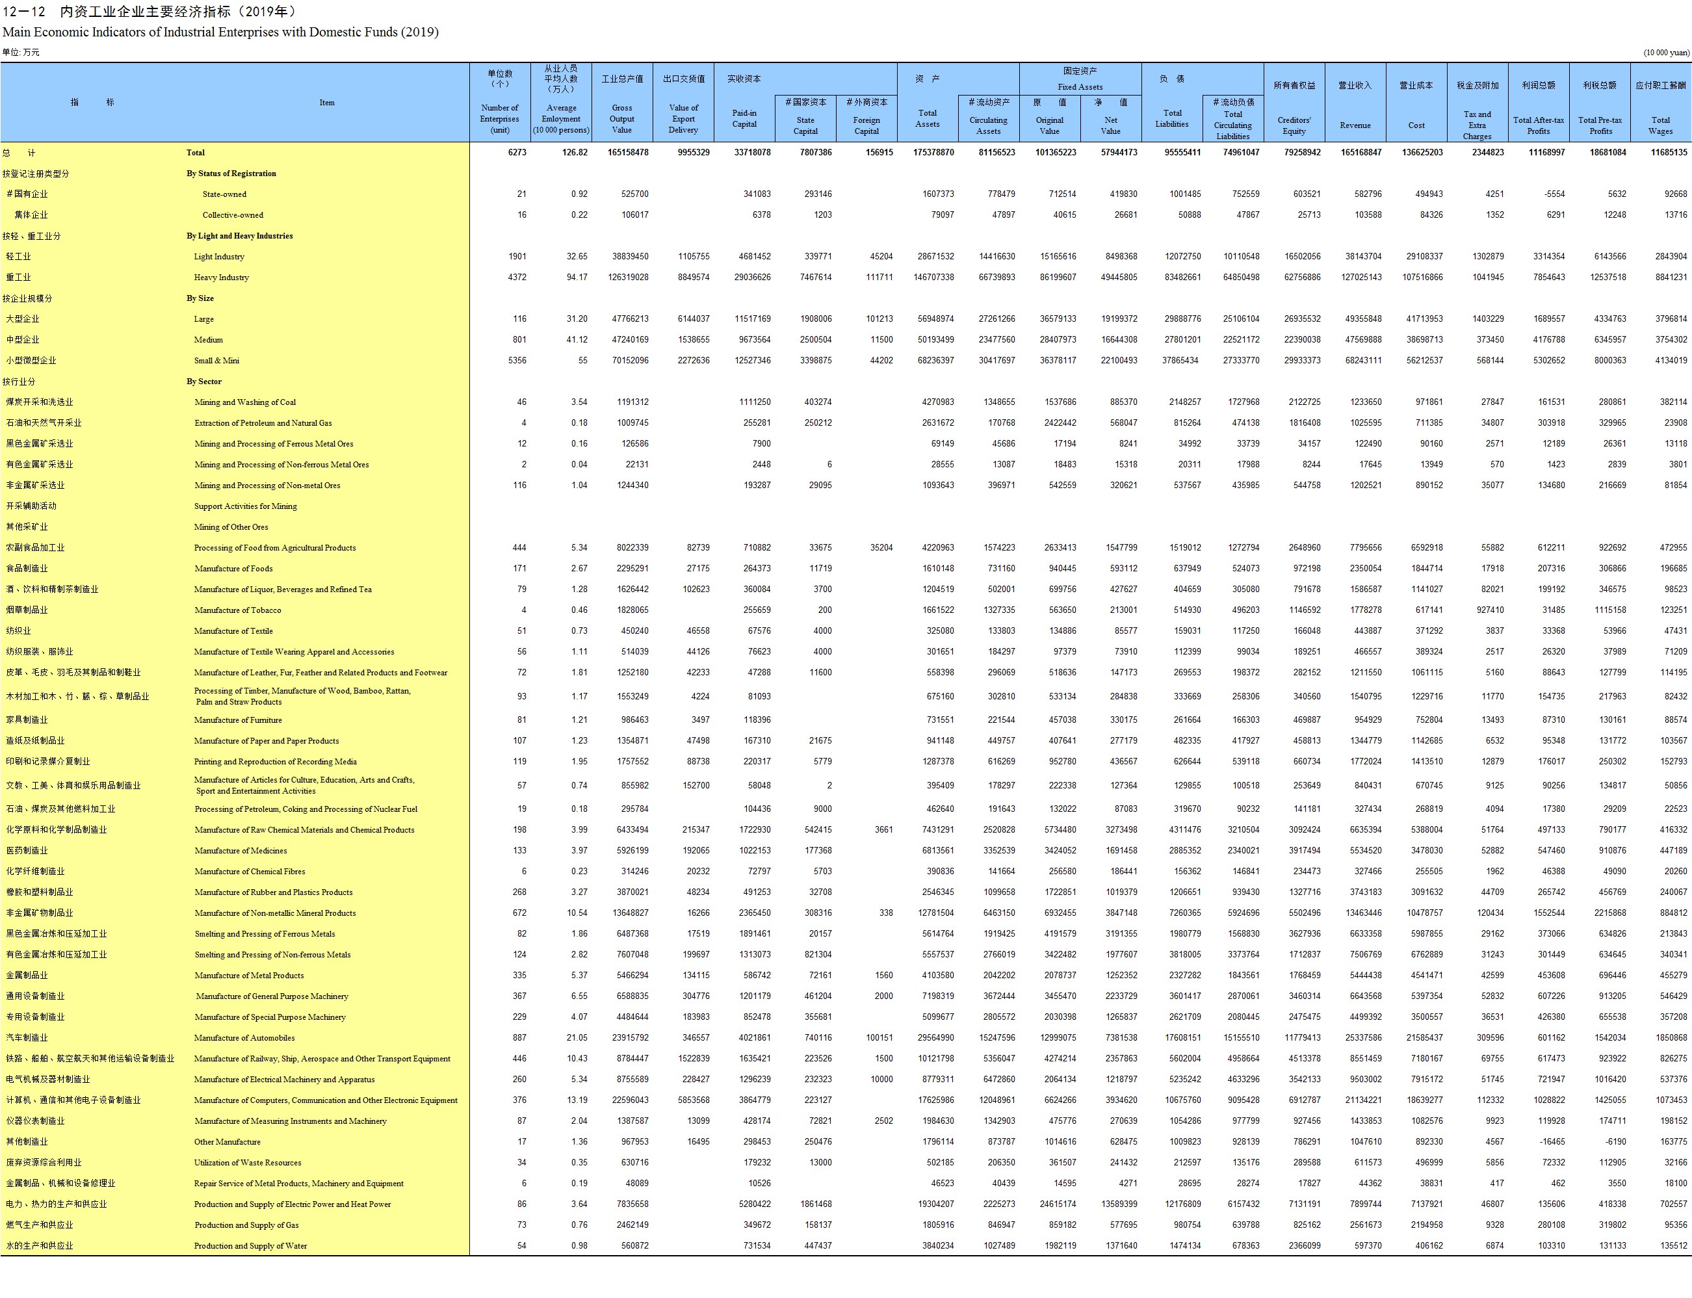Click the 'Circulating Assets' header
The height and width of the screenshot is (1298, 1692).
(988, 118)
